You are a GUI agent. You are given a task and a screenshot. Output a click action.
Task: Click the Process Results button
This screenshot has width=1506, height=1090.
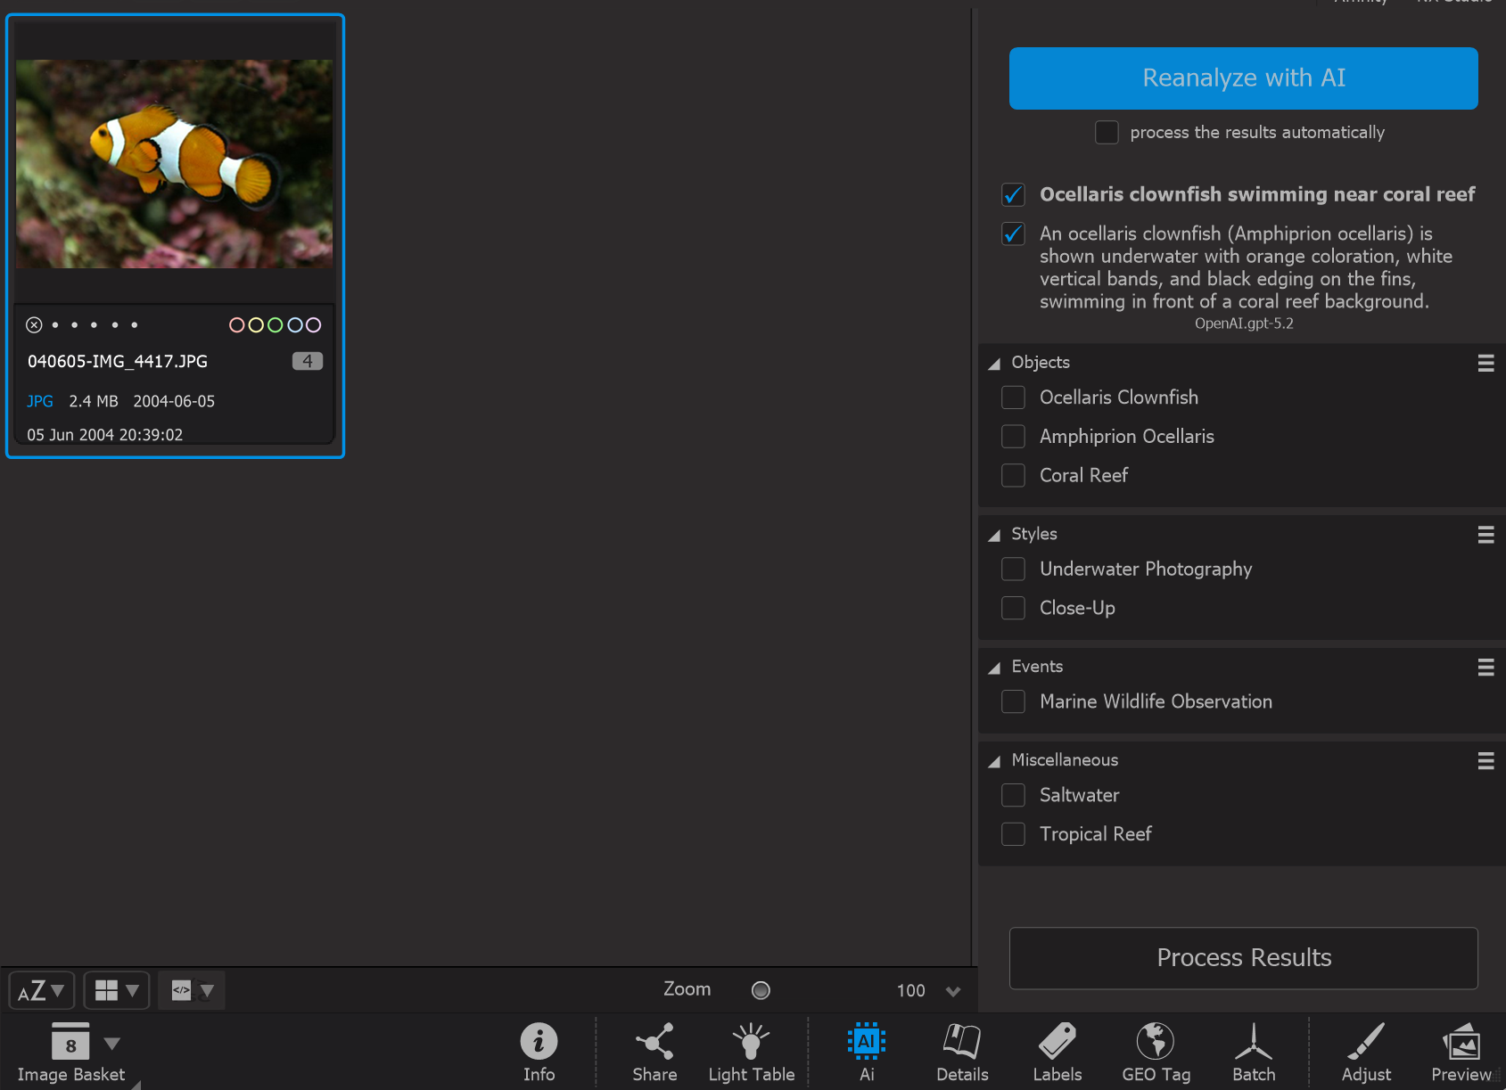pos(1243,958)
